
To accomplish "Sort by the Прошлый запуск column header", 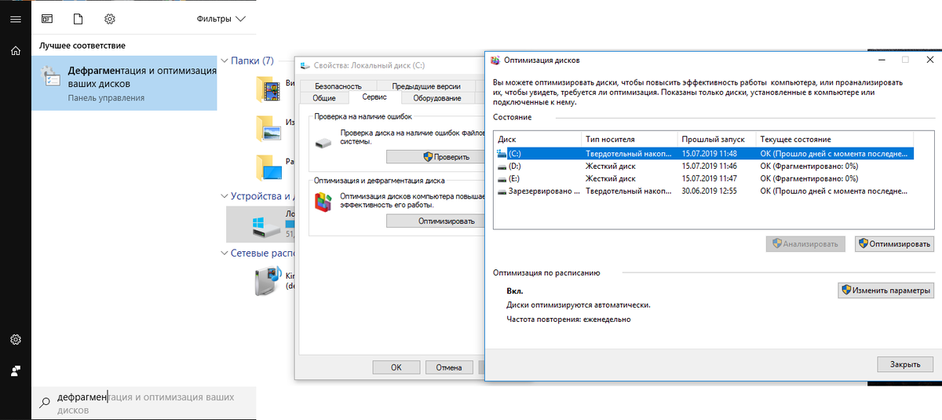I will pyautogui.click(x=717, y=139).
